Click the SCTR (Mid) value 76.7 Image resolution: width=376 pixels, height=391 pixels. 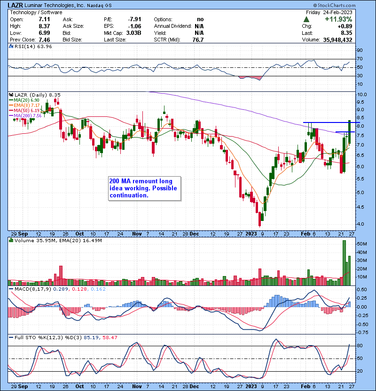(198, 40)
